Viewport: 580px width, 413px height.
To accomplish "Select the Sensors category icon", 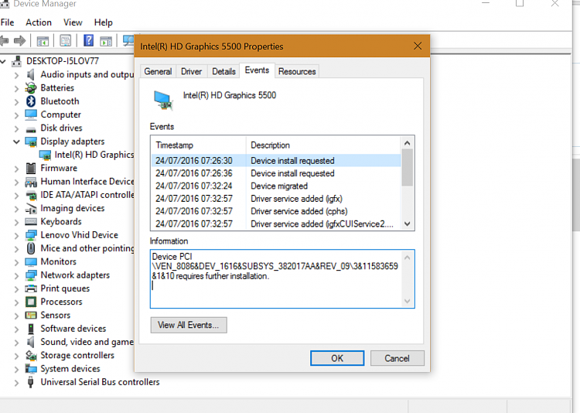I will 31,316.
